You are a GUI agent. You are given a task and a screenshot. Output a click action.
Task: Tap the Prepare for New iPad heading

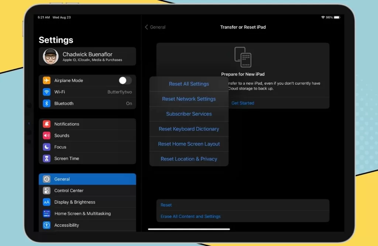[243, 74]
